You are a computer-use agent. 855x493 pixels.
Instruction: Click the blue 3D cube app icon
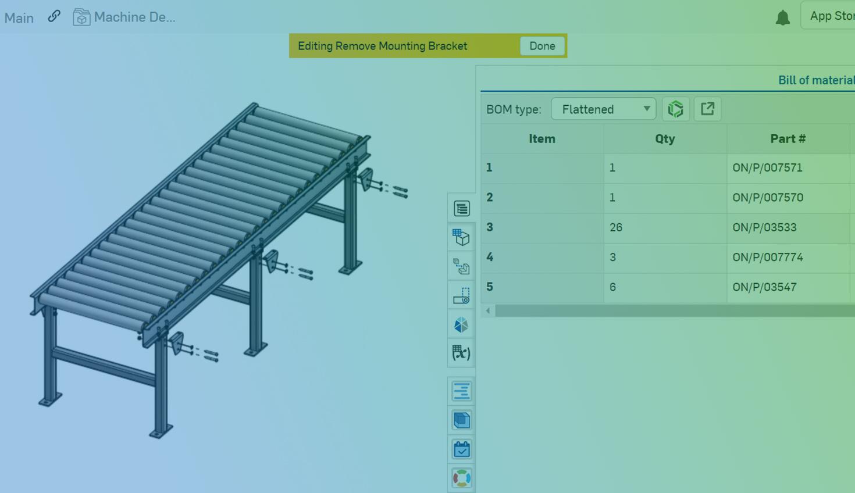point(461,420)
